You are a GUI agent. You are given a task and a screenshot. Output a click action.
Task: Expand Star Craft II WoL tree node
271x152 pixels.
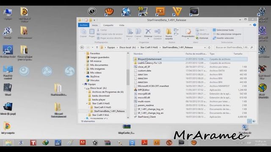(x=87, y=115)
